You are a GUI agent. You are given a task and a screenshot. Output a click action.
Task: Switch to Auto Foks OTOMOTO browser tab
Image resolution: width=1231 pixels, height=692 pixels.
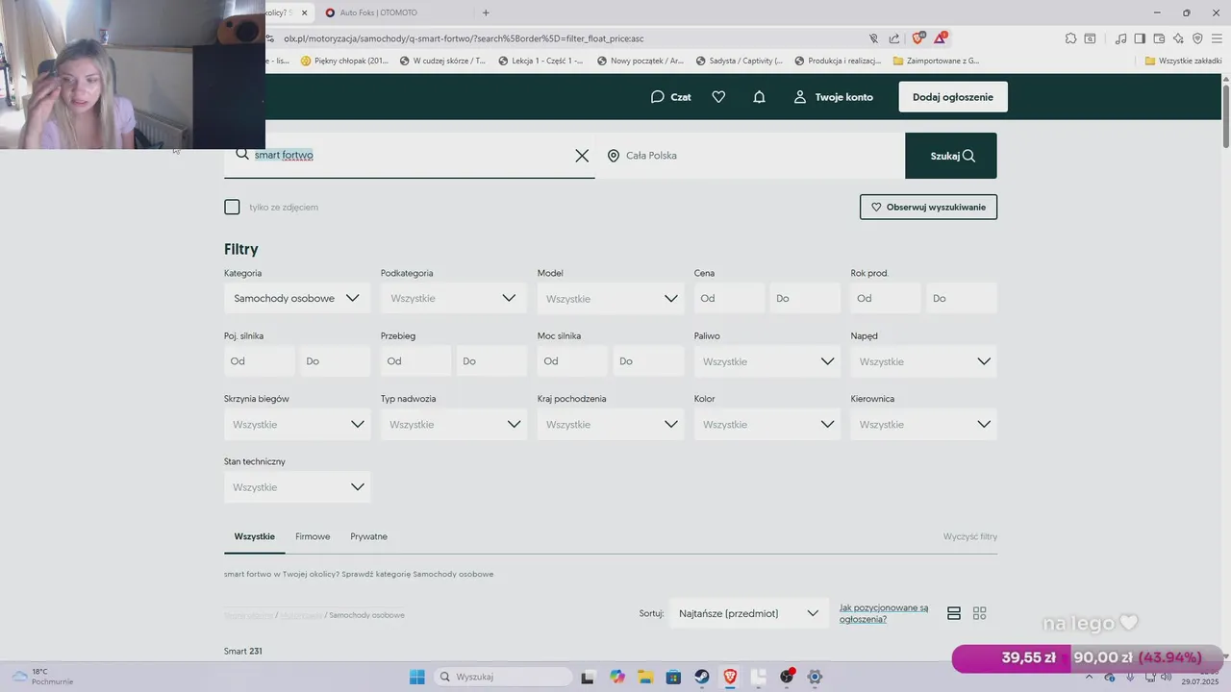pos(392,12)
